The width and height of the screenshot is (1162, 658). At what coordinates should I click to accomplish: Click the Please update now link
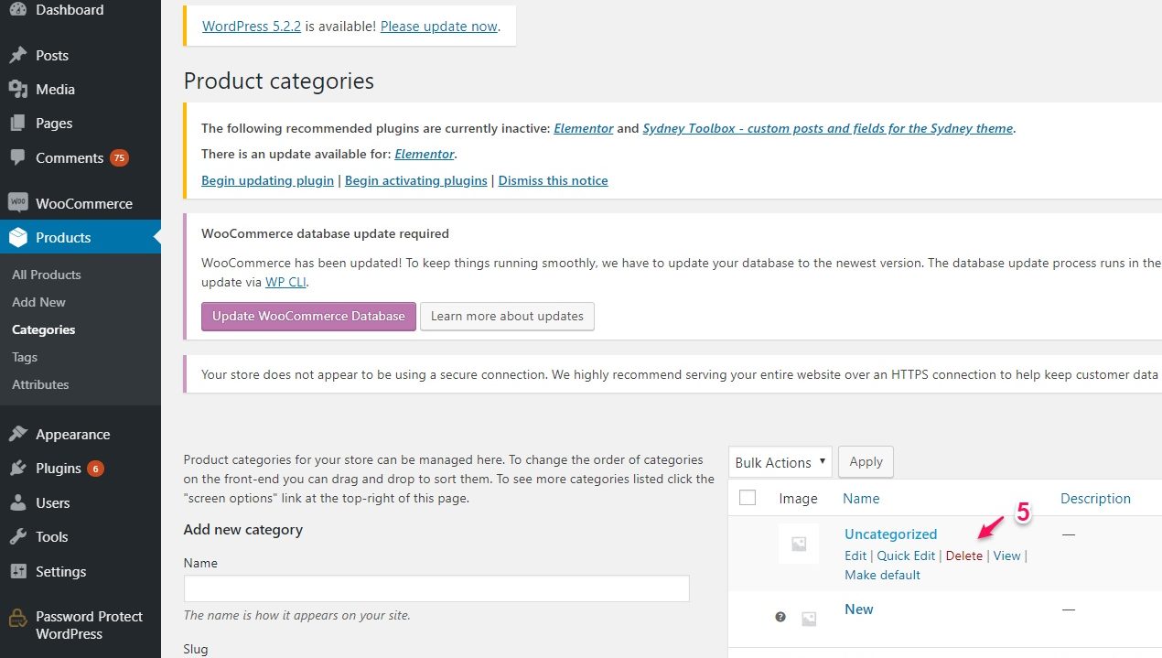tap(439, 26)
